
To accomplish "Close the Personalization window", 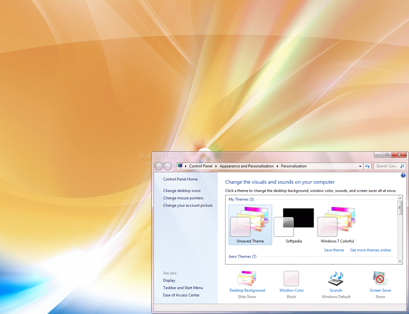I will [x=399, y=155].
